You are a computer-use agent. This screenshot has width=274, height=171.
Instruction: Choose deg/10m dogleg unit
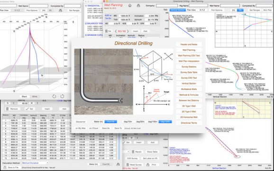click(128, 122)
